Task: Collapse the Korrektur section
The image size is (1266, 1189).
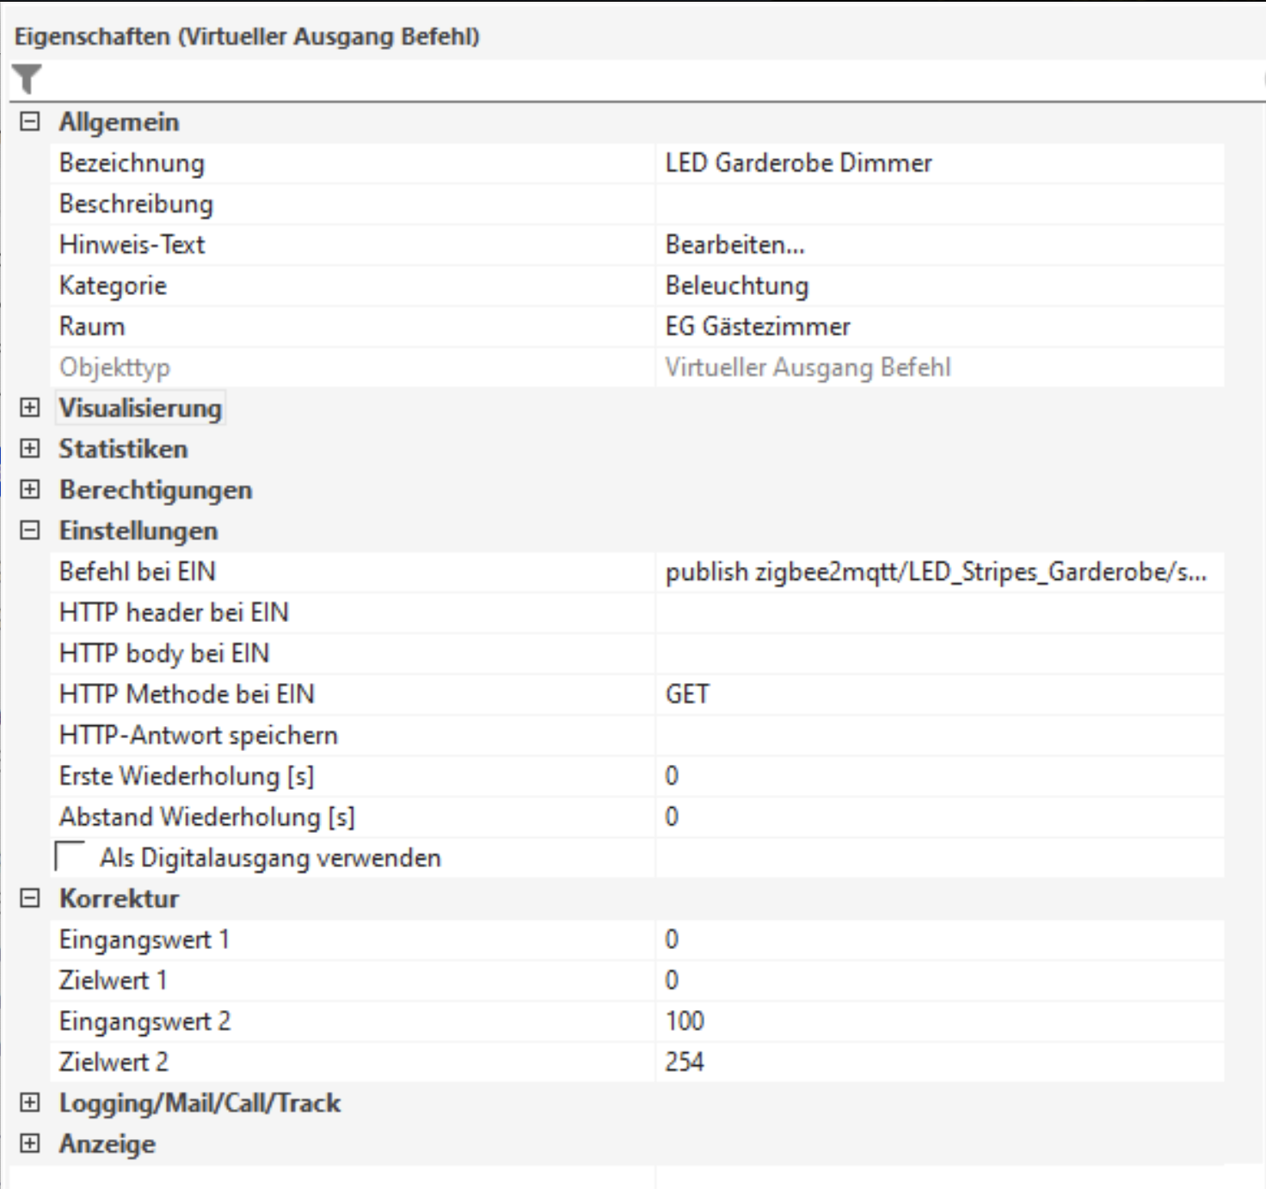Action: 30,898
